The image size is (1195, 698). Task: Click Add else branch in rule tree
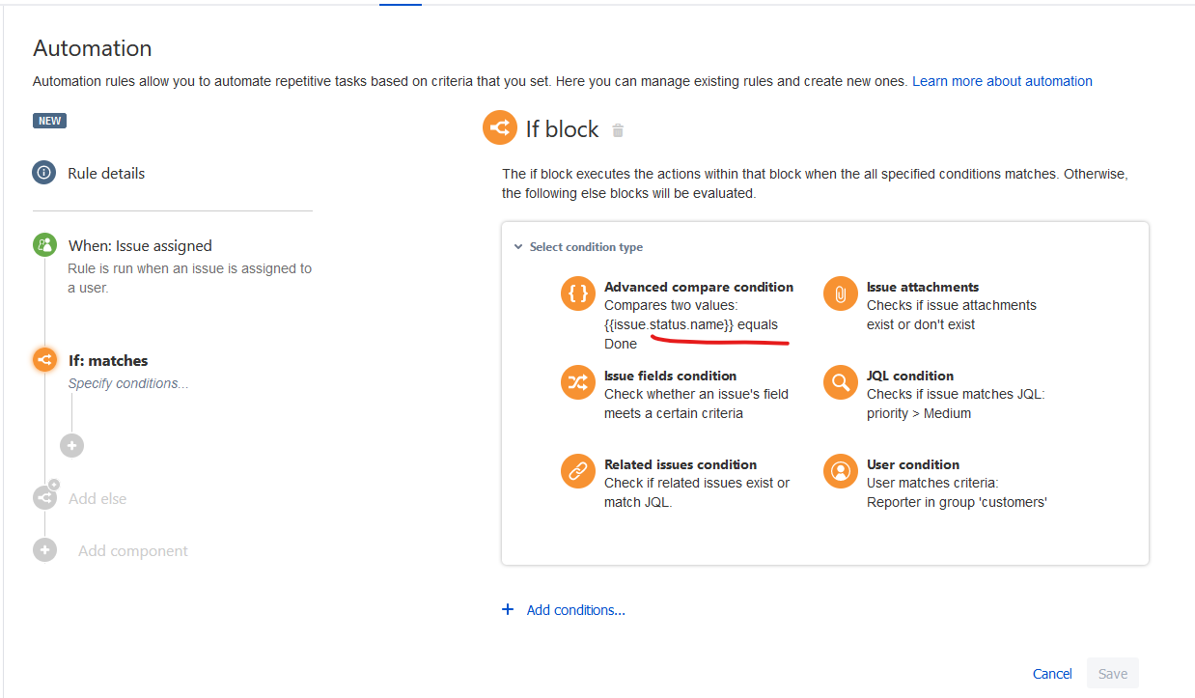point(97,499)
